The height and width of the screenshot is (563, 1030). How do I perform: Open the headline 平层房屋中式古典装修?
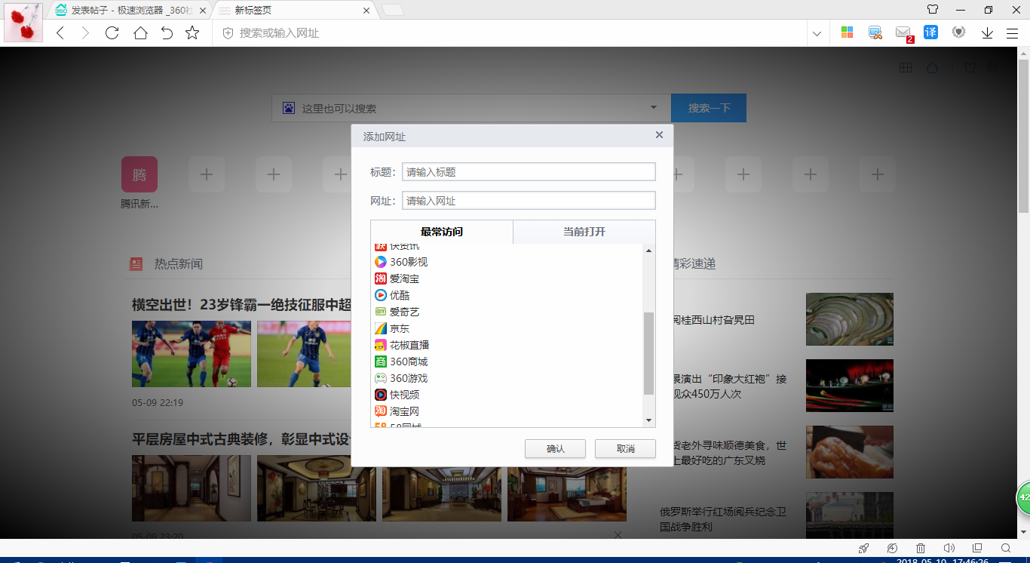[242, 438]
